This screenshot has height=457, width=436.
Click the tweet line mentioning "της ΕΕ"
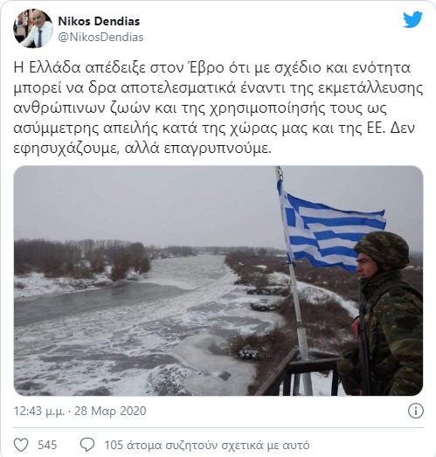point(214,128)
